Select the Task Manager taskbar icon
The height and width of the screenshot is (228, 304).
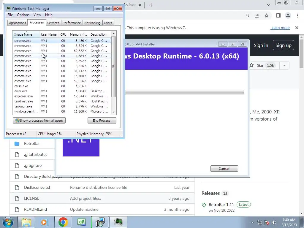[118, 222]
